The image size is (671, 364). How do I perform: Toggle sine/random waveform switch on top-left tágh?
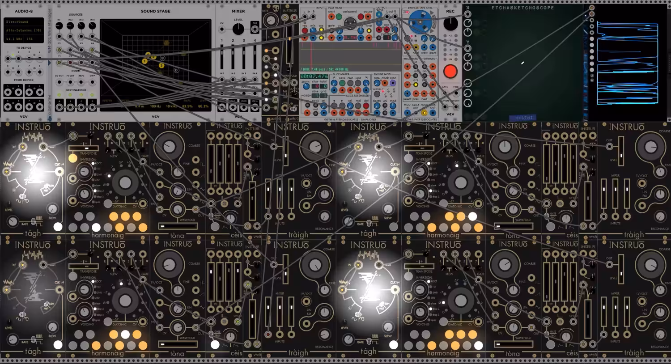[22, 196]
